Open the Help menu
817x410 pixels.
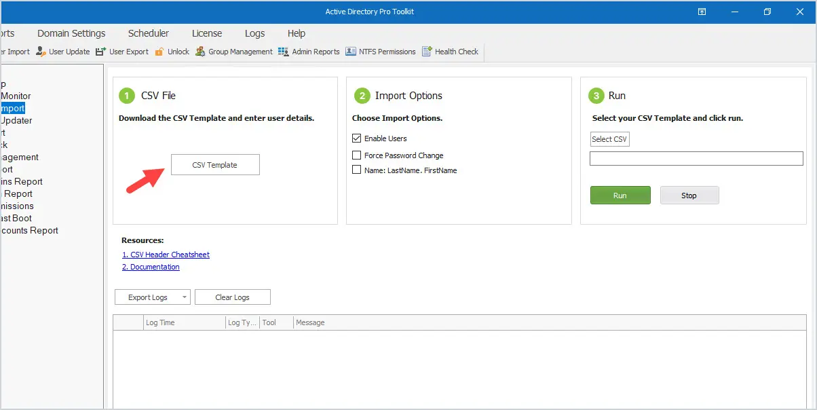pyautogui.click(x=297, y=33)
